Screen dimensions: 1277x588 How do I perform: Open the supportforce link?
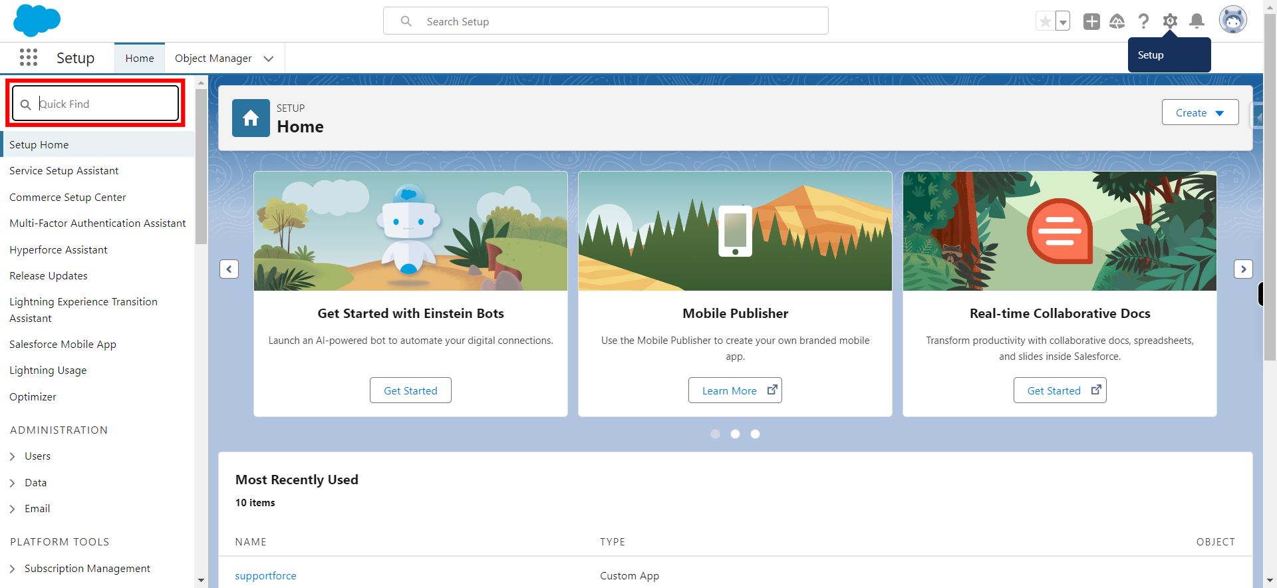click(x=265, y=576)
